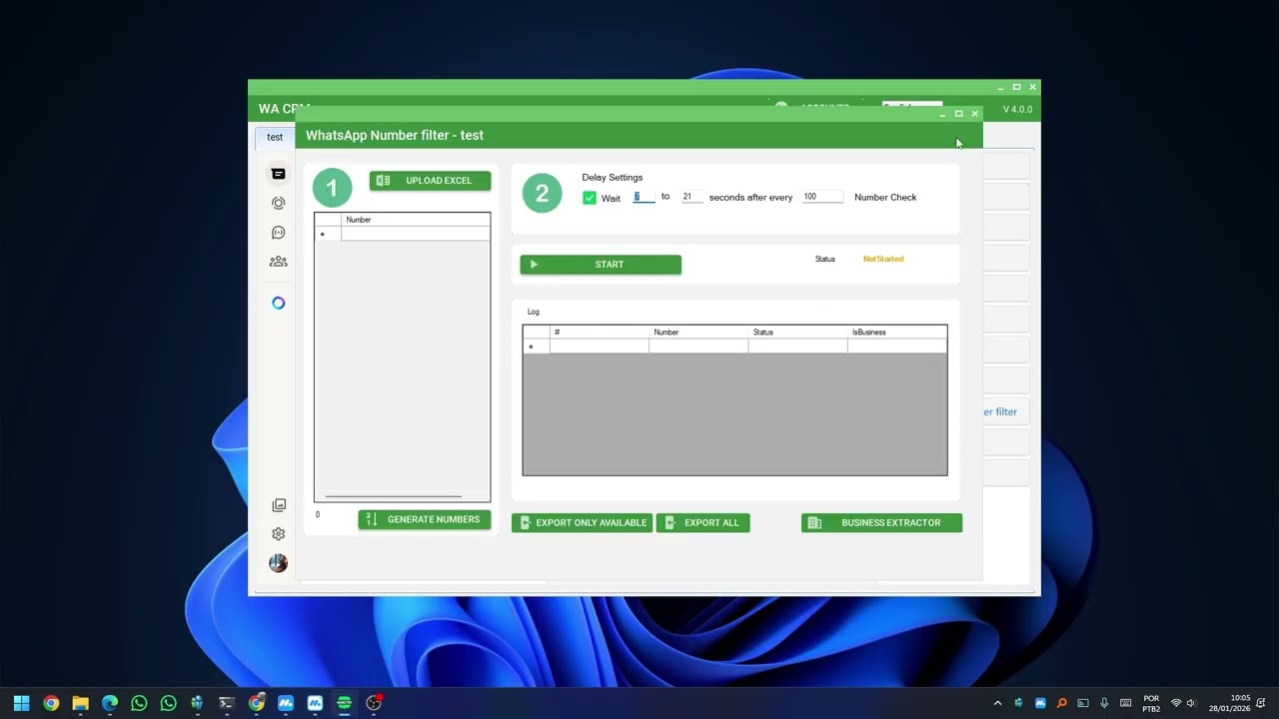Image resolution: width=1279 pixels, height=719 pixels.
Task: Open the volume speaker tray icon
Action: point(1191,703)
